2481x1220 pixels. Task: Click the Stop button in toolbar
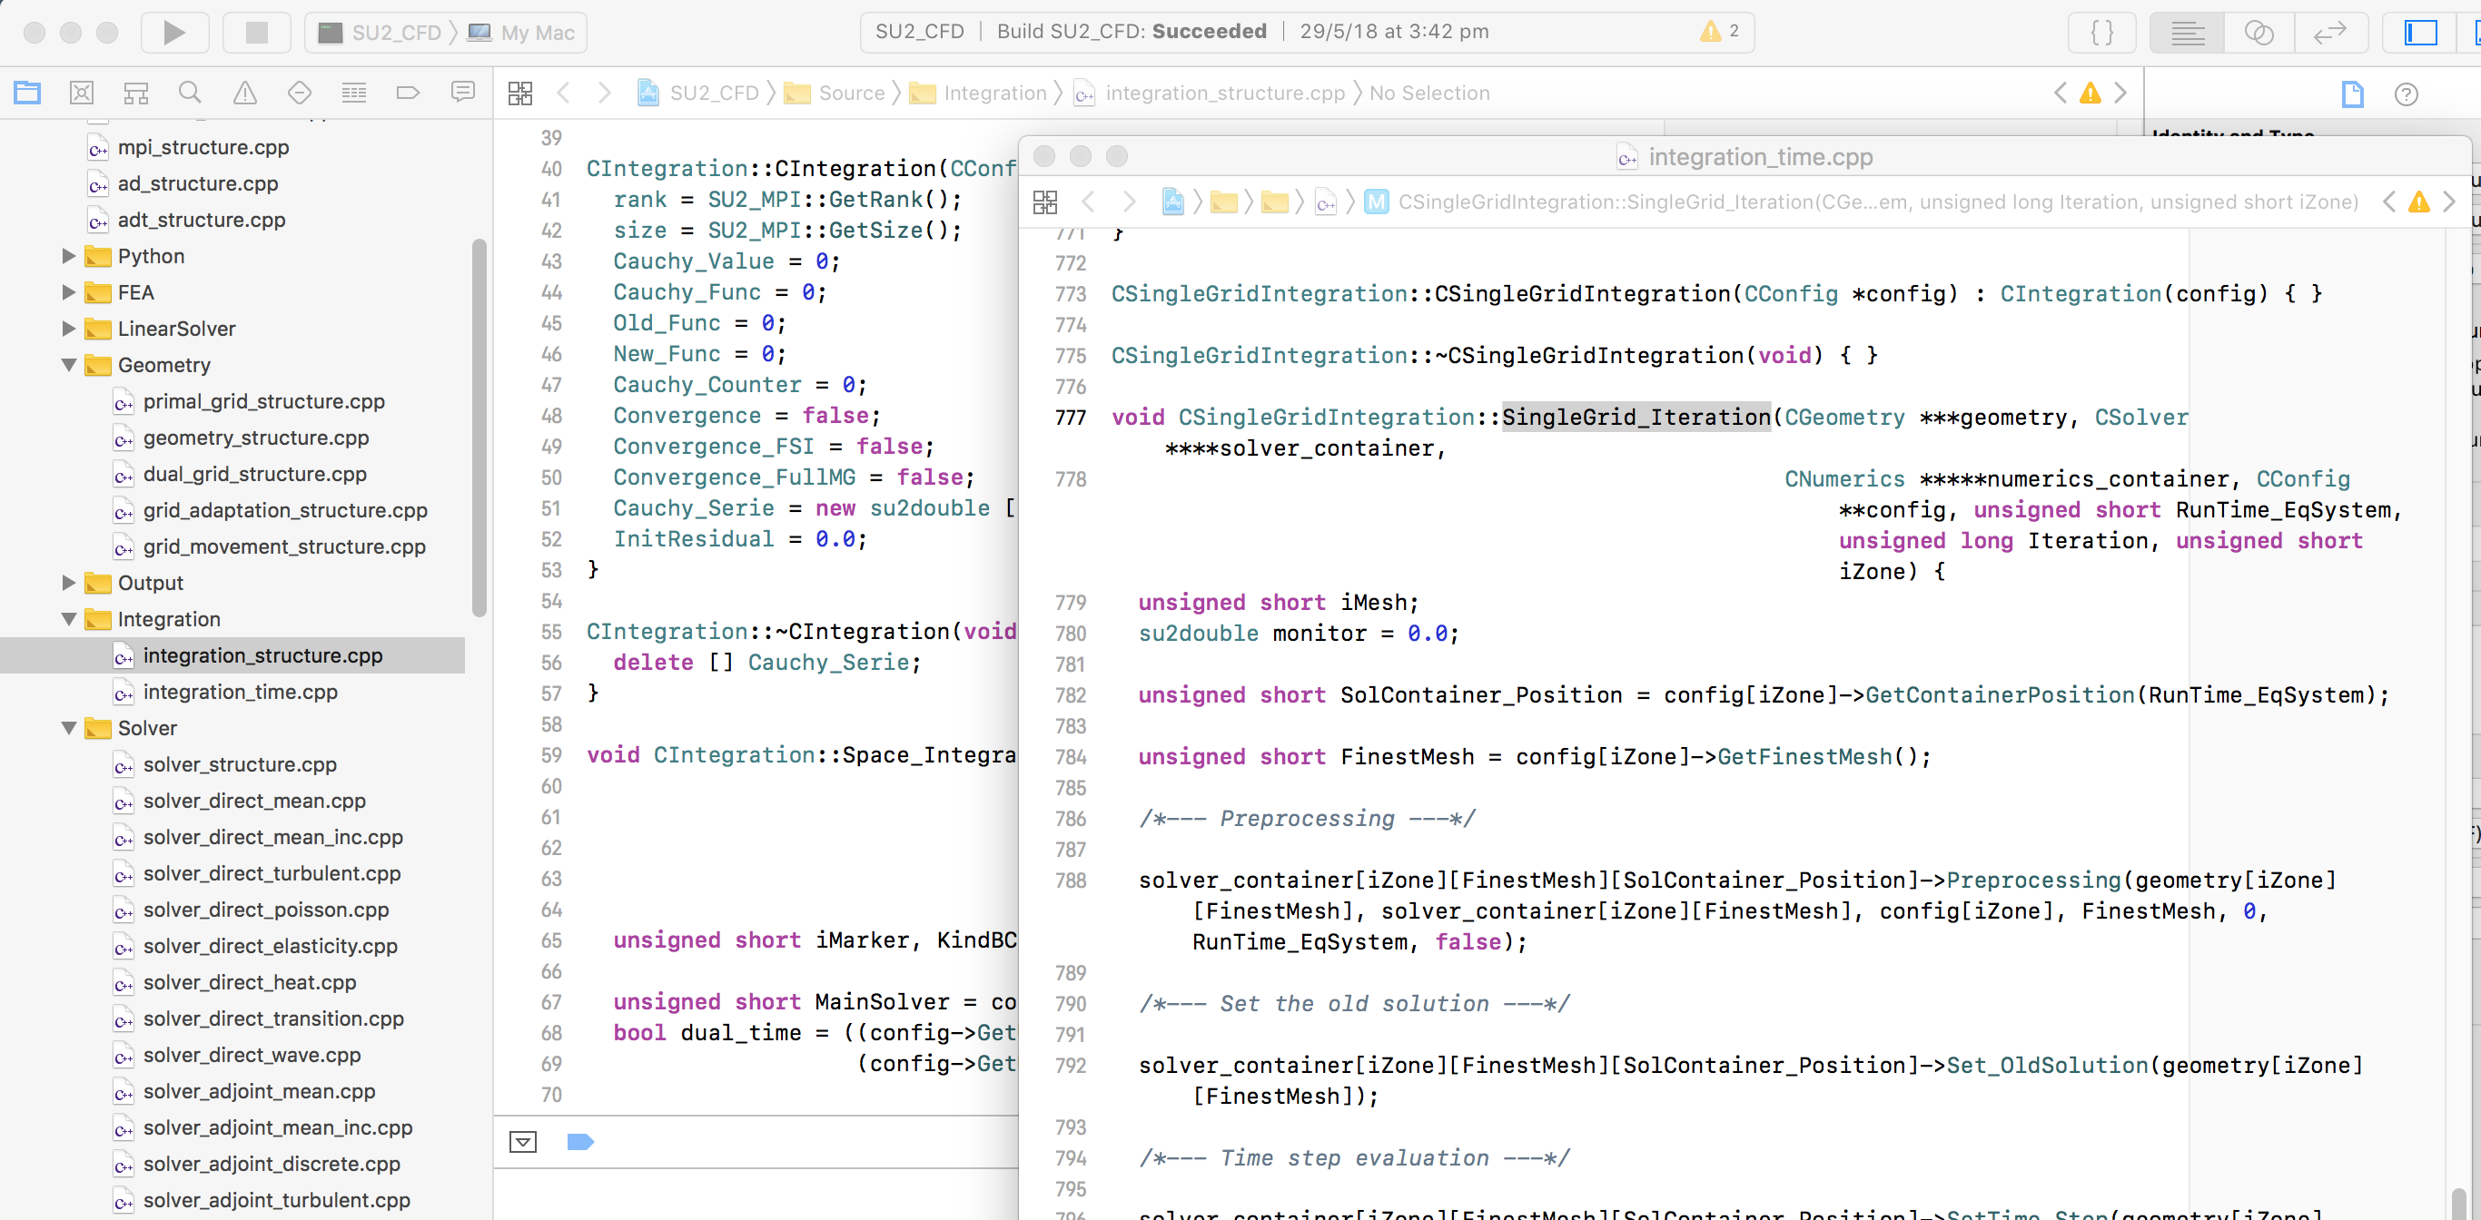(x=253, y=30)
